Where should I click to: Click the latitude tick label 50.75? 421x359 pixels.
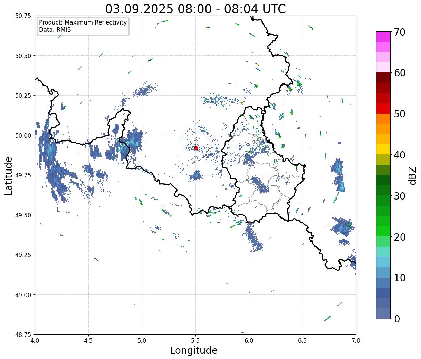23,16
